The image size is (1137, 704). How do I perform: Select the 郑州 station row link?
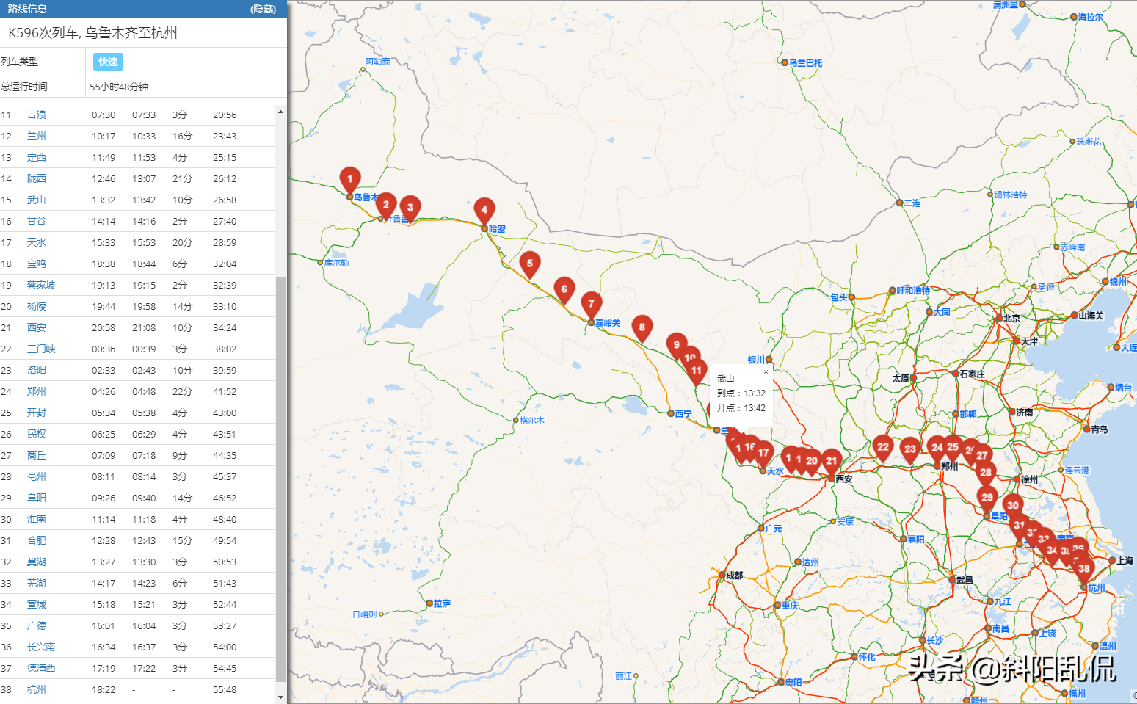36,391
